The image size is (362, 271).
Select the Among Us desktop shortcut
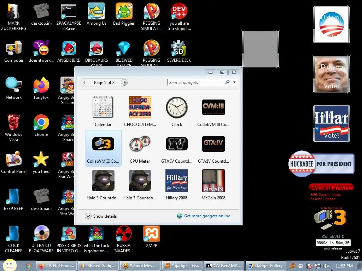tap(97, 14)
